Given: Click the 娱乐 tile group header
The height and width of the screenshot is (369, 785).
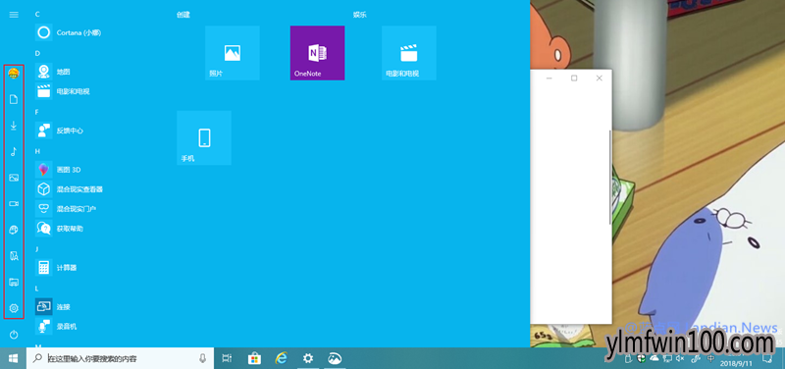Looking at the screenshot, I should point(360,15).
